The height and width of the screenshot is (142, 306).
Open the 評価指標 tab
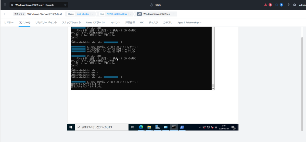click(130, 23)
